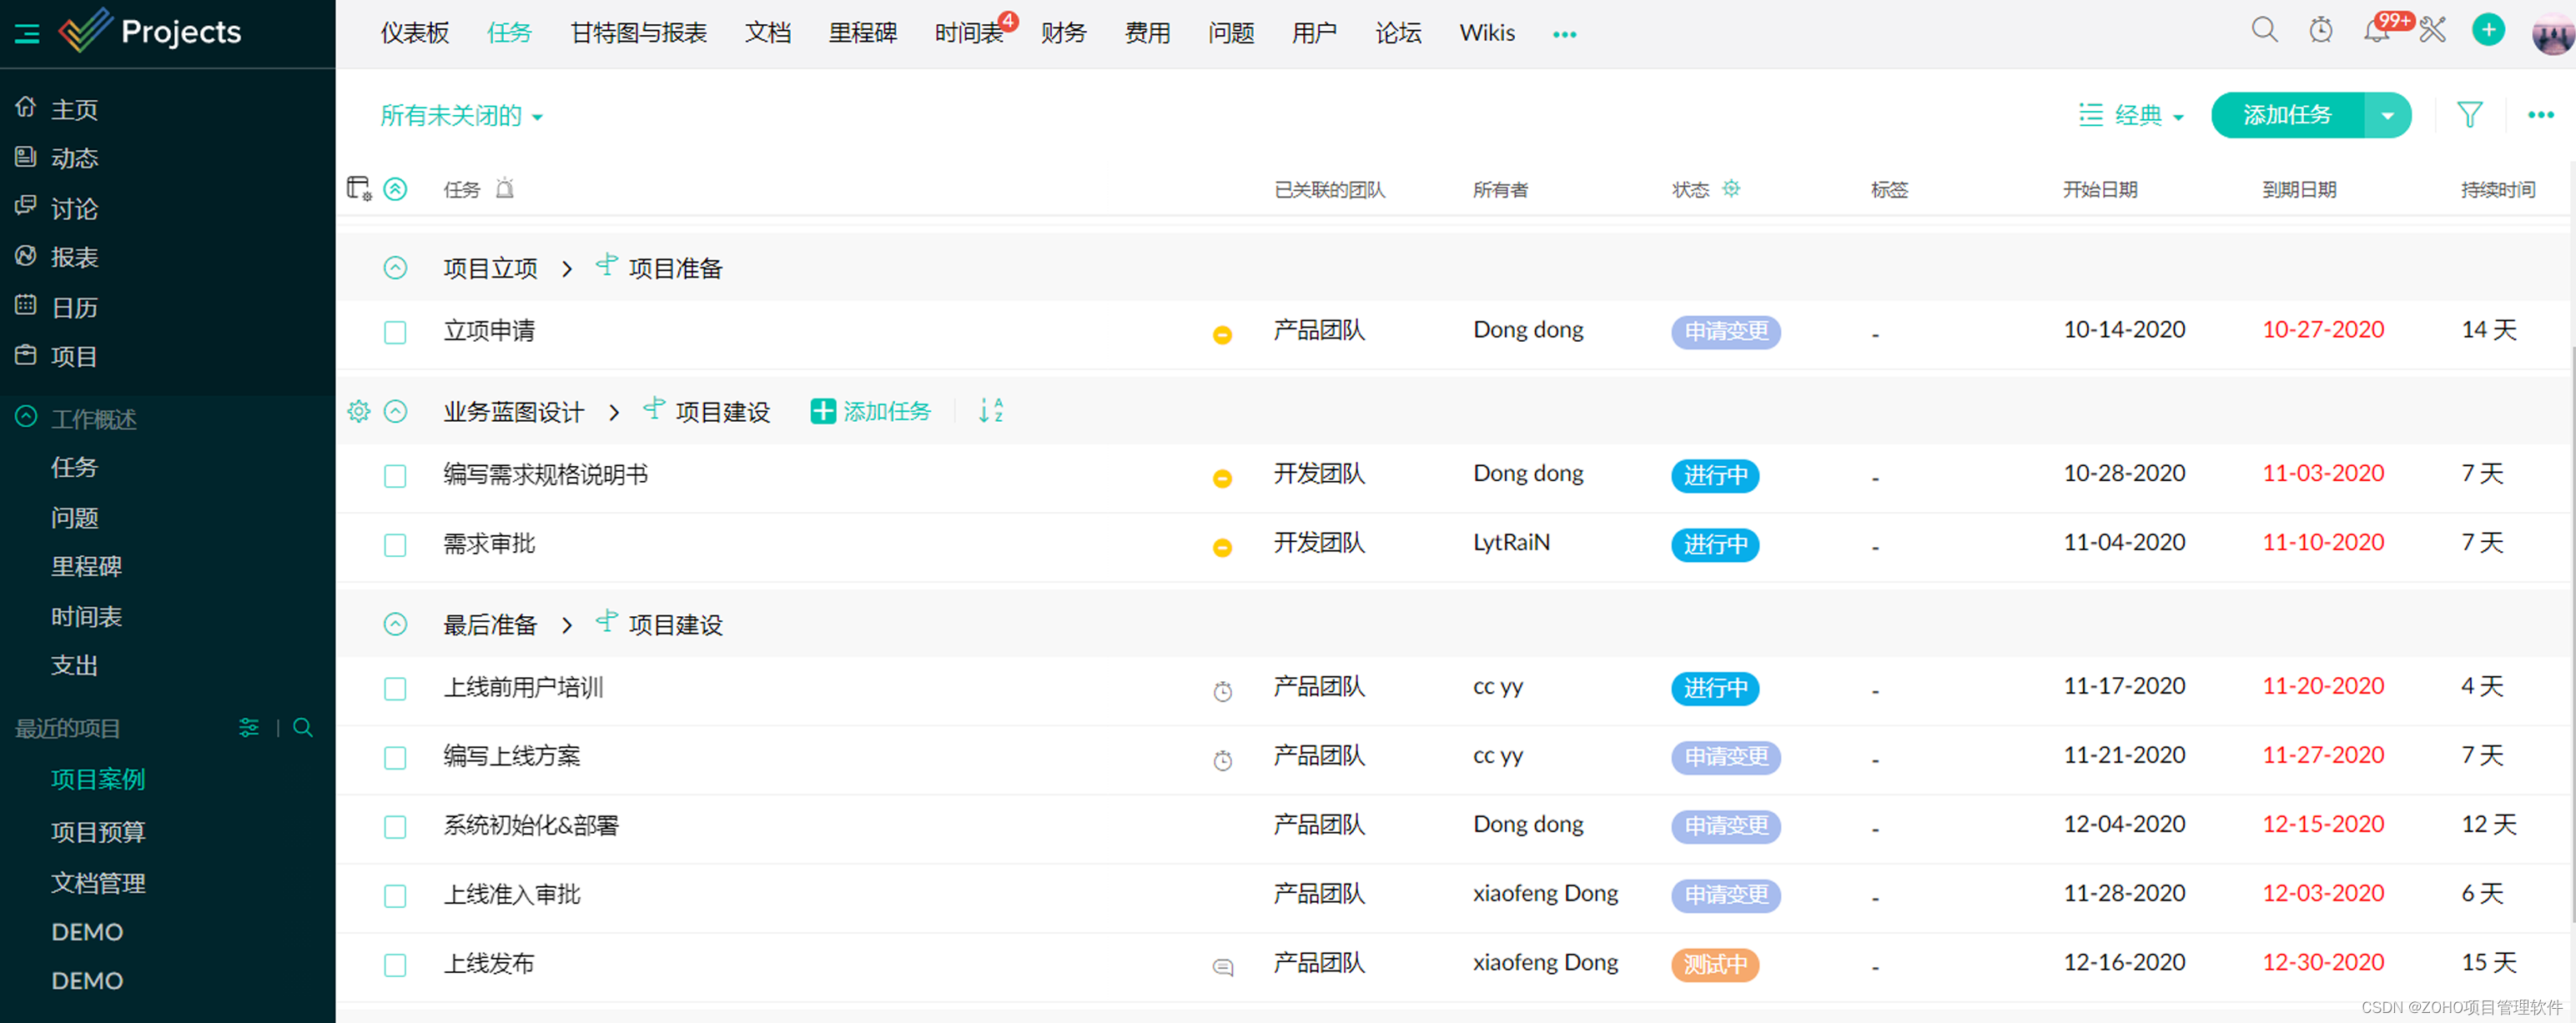Open the user avatar profile picture

coord(2552,35)
